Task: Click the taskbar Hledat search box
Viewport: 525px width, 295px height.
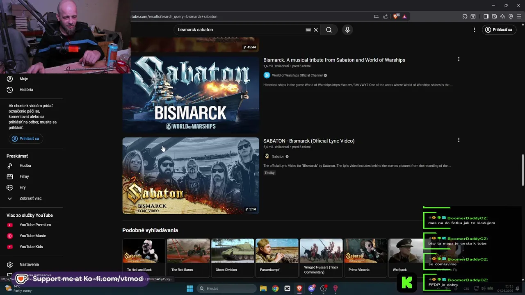Action: click(x=227, y=288)
